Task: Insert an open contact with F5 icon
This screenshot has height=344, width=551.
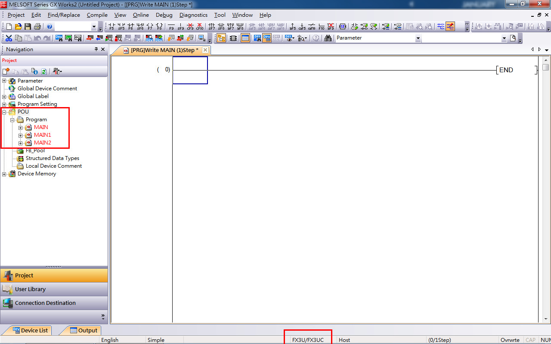Action: 111,27
